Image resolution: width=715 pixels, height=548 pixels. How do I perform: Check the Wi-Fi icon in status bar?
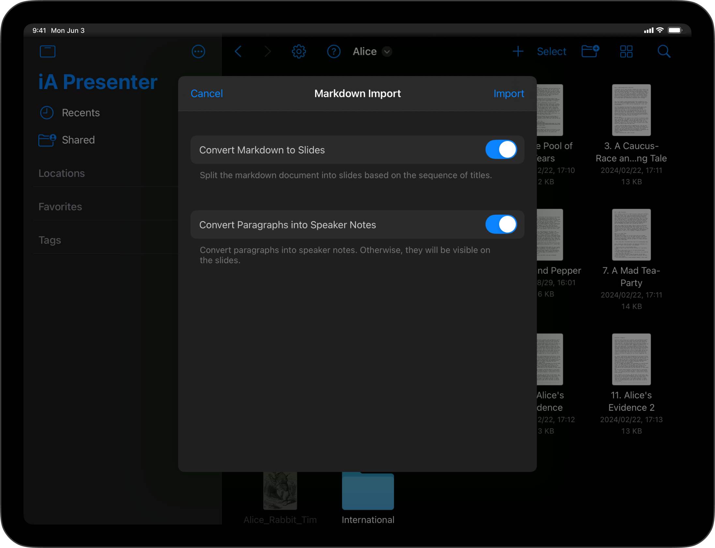point(660,30)
